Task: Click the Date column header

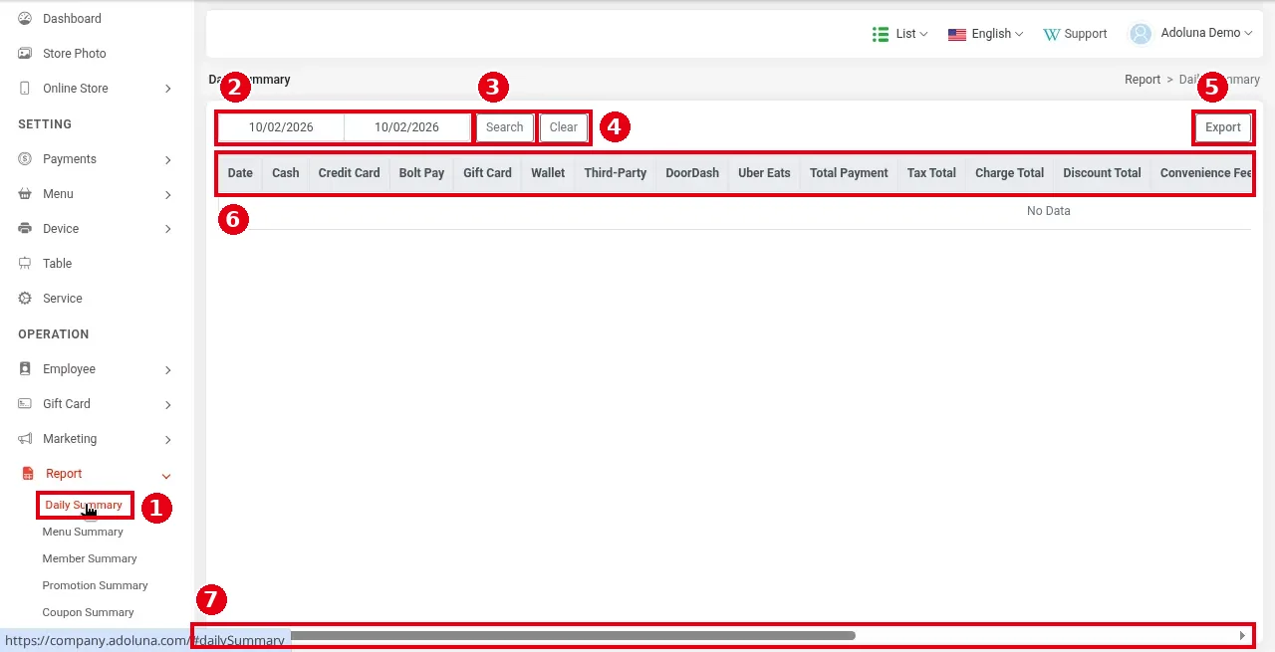Action: click(x=240, y=173)
